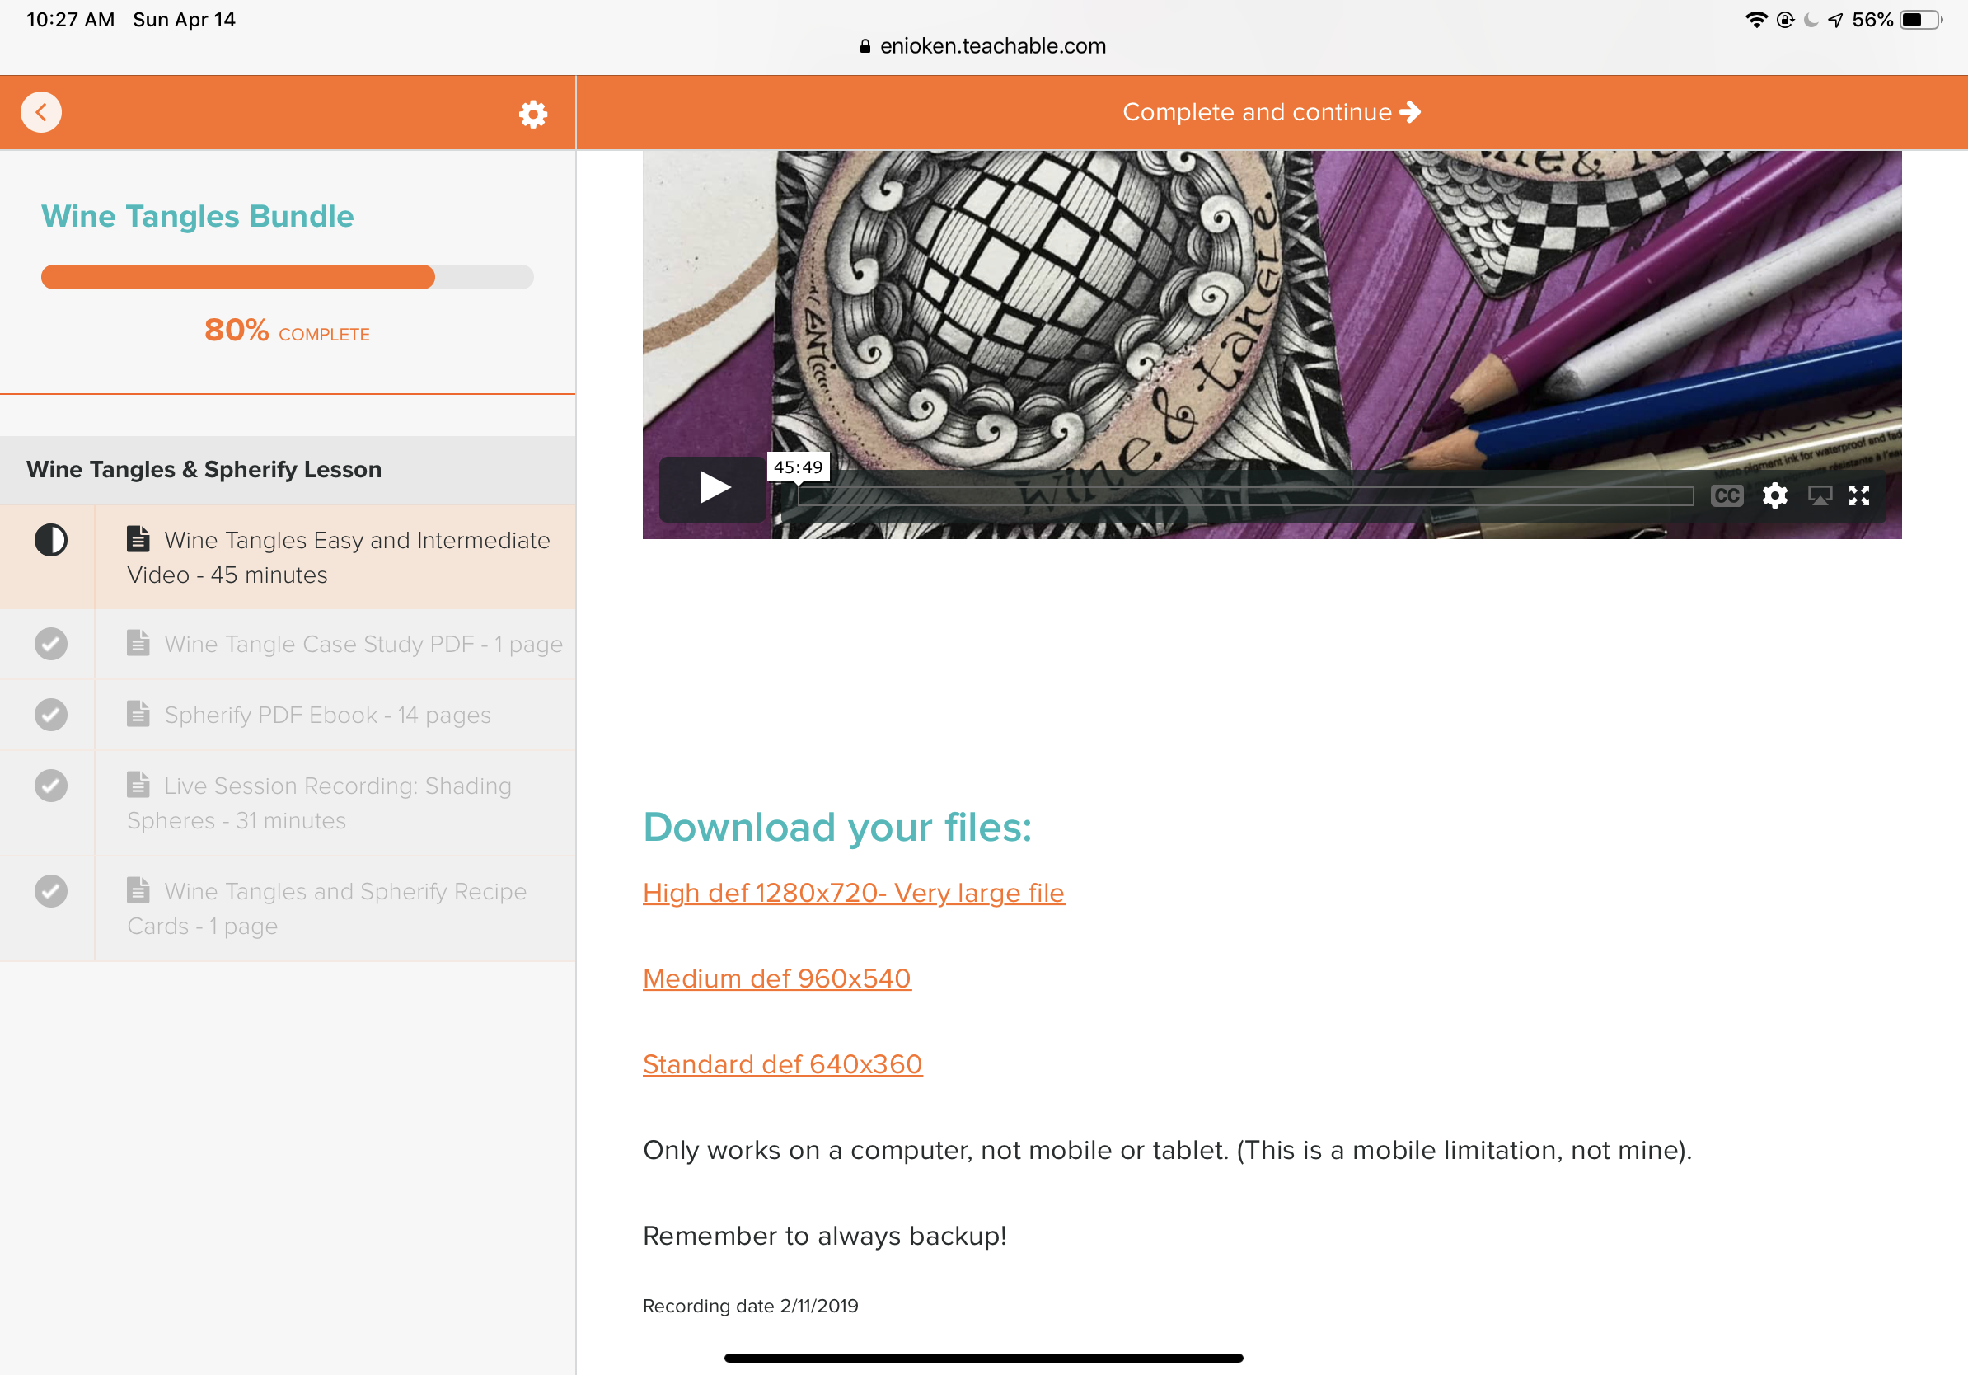Open Wine Tangle Case Study PDF lesson
The image size is (1968, 1375).
(363, 644)
